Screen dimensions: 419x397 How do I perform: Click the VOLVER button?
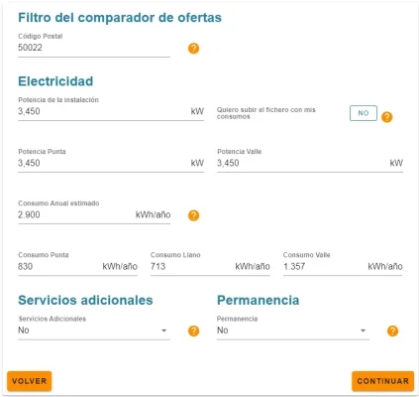point(30,381)
